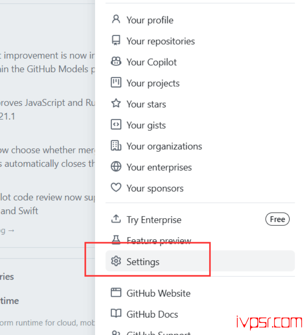Viewport: 306px width, 335px height.
Task: Click the projects board icon
Action: [x=116, y=83]
